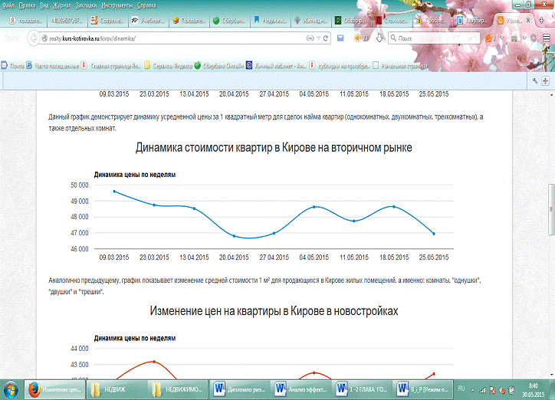Open the Сервисы Яндекса bookmark
This screenshot has height=400, width=555.
pyautogui.click(x=168, y=66)
